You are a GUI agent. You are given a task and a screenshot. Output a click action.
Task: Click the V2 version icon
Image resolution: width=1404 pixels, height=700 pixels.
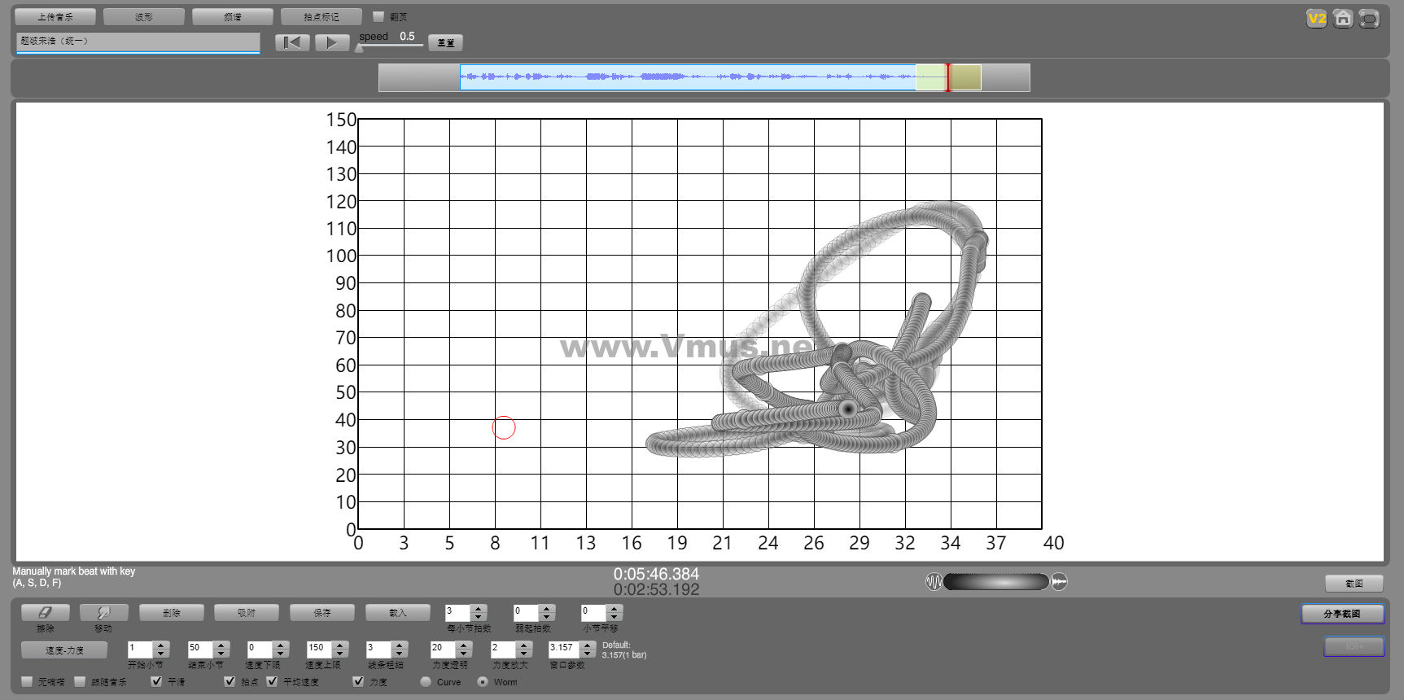(x=1316, y=19)
